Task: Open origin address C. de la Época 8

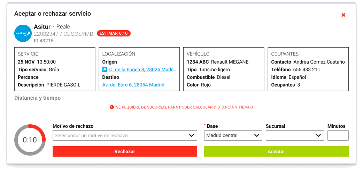Action: click(x=142, y=69)
